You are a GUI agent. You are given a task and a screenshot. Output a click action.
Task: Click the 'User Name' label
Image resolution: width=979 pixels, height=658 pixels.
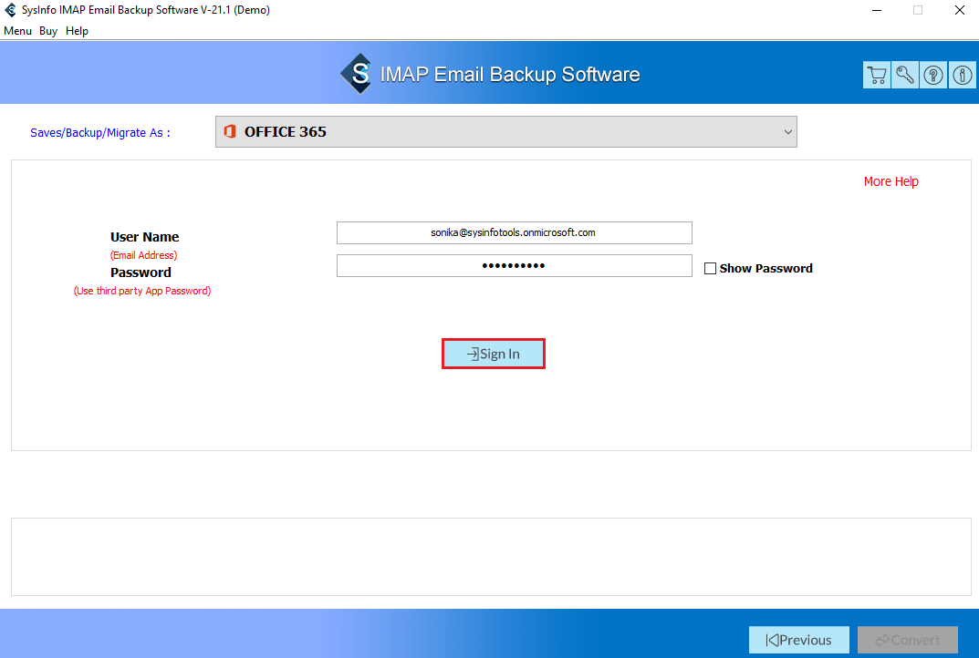pos(145,237)
